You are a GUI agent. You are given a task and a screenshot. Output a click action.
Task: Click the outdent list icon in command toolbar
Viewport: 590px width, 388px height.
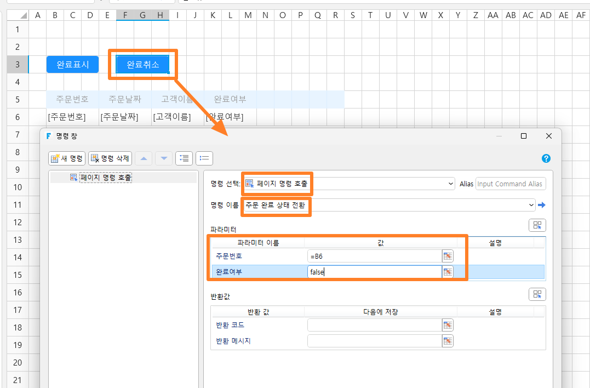pos(204,158)
